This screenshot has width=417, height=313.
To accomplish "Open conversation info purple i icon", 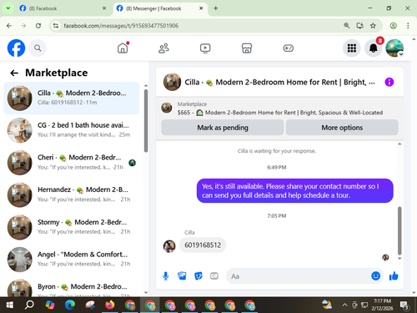I will click(389, 82).
